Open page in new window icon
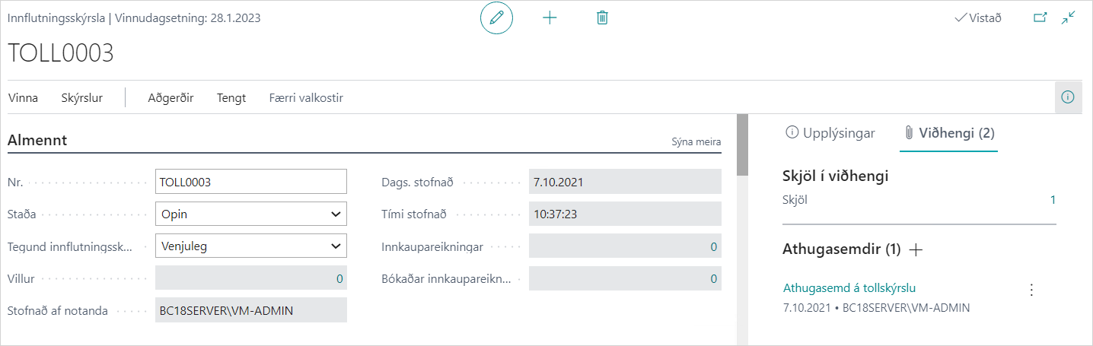1093x346 pixels. pyautogui.click(x=1040, y=18)
